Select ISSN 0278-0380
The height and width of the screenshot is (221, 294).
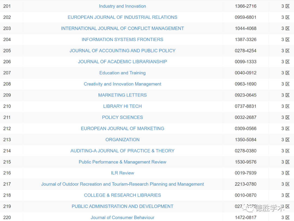pos(246,151)
